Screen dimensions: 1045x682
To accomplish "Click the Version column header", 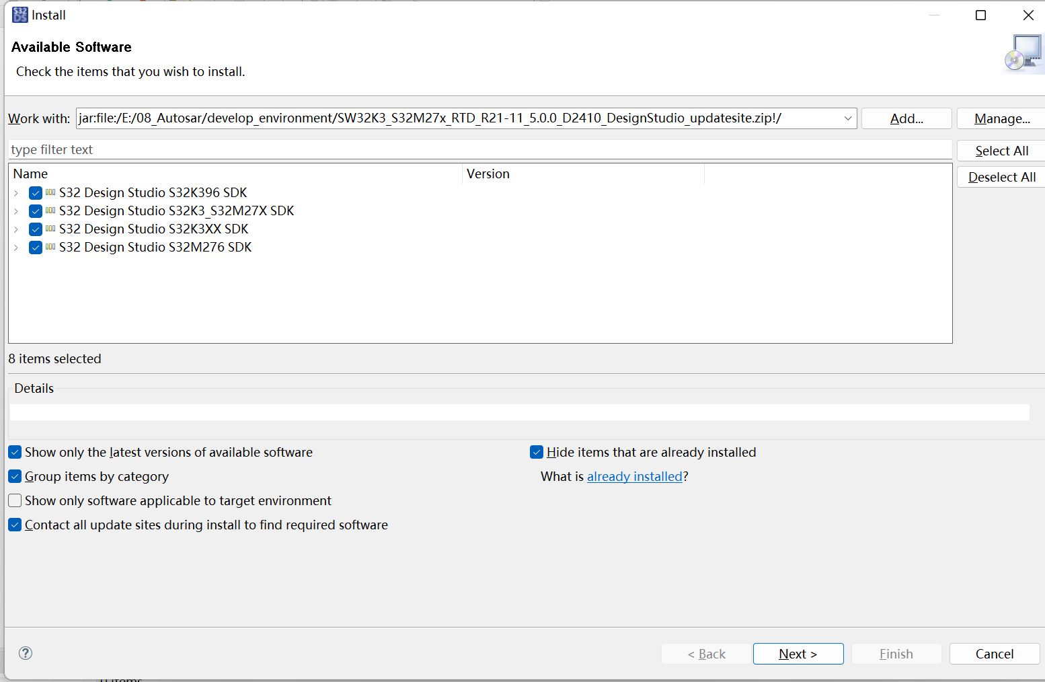I will pyautogui.click(x=583, y=174).
